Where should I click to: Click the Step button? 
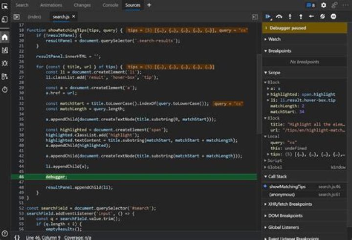coord(311,17)
